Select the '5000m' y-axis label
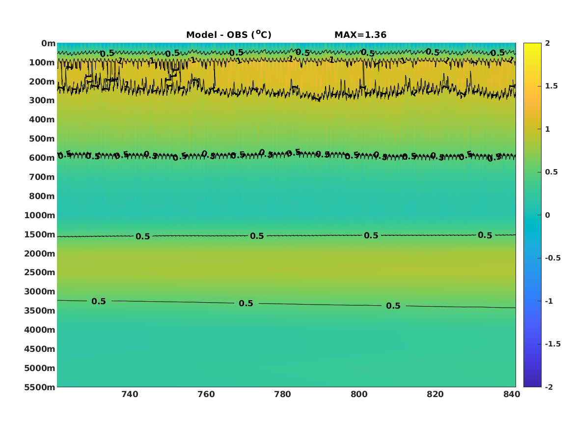This screenshot has width=573, height=430. pos(40,368)
